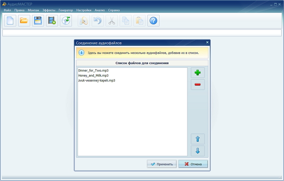Click the Список файлов для соединения header
The height and width of the screenshot is (181, 284).
coord(142,63)
